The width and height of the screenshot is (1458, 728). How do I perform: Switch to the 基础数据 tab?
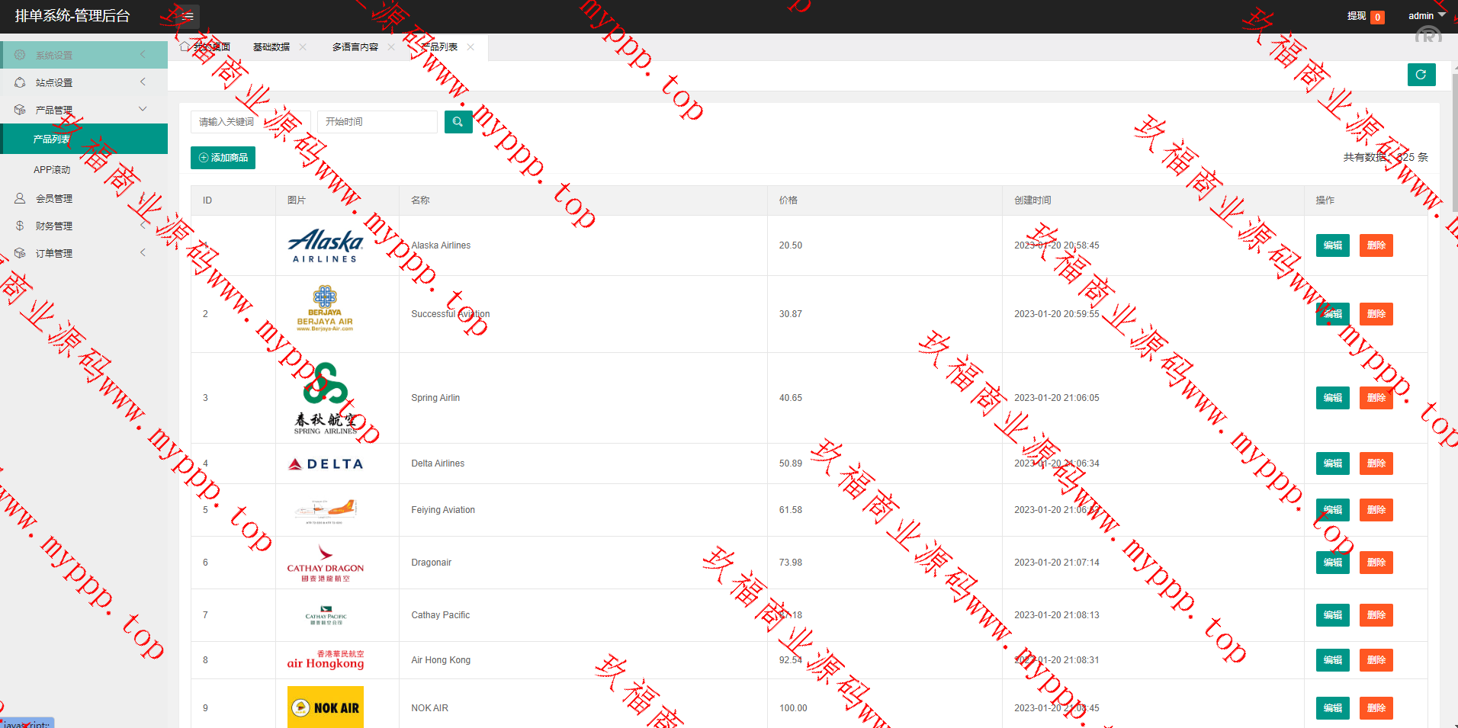click(271, 47)
